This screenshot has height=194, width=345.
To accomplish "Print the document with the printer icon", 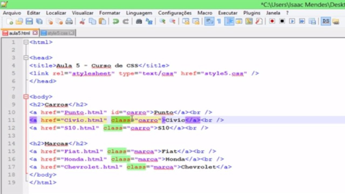I will (x=69, y=22).
